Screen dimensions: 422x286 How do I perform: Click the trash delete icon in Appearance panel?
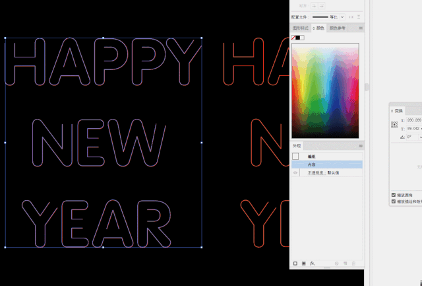353,264
